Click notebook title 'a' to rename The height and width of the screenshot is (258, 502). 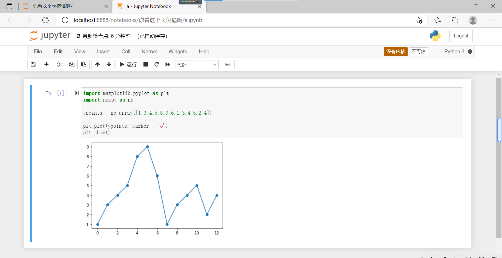[78, 36]
